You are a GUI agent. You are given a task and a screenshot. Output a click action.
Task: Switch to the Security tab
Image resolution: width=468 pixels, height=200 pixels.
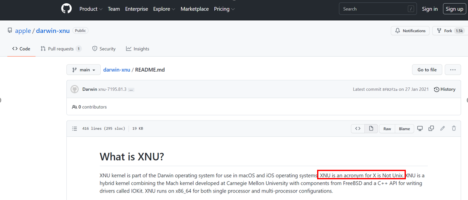104,48
